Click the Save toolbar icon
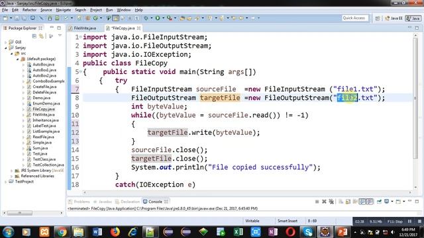The height and width of the screenshot is (238, 424). tap(17, 18)
